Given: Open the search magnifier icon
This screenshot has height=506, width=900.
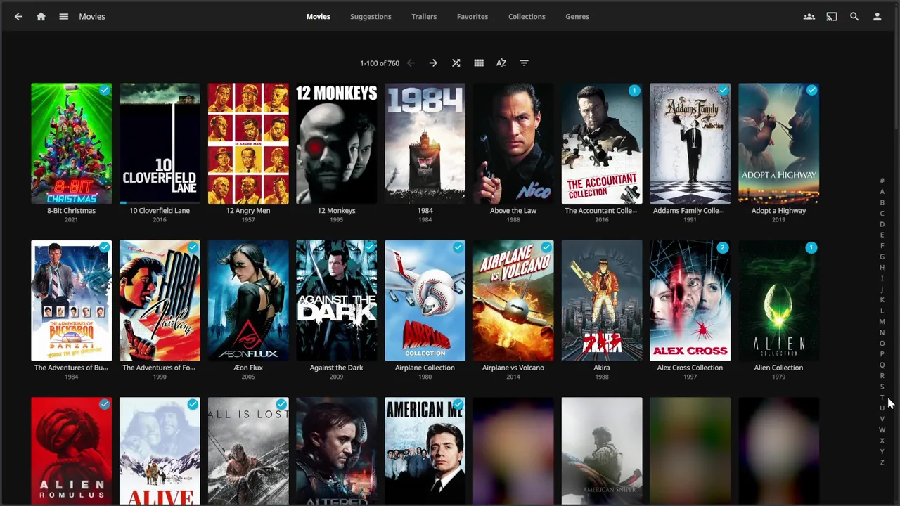Looking at the screenshot, I should pos(854,16).
